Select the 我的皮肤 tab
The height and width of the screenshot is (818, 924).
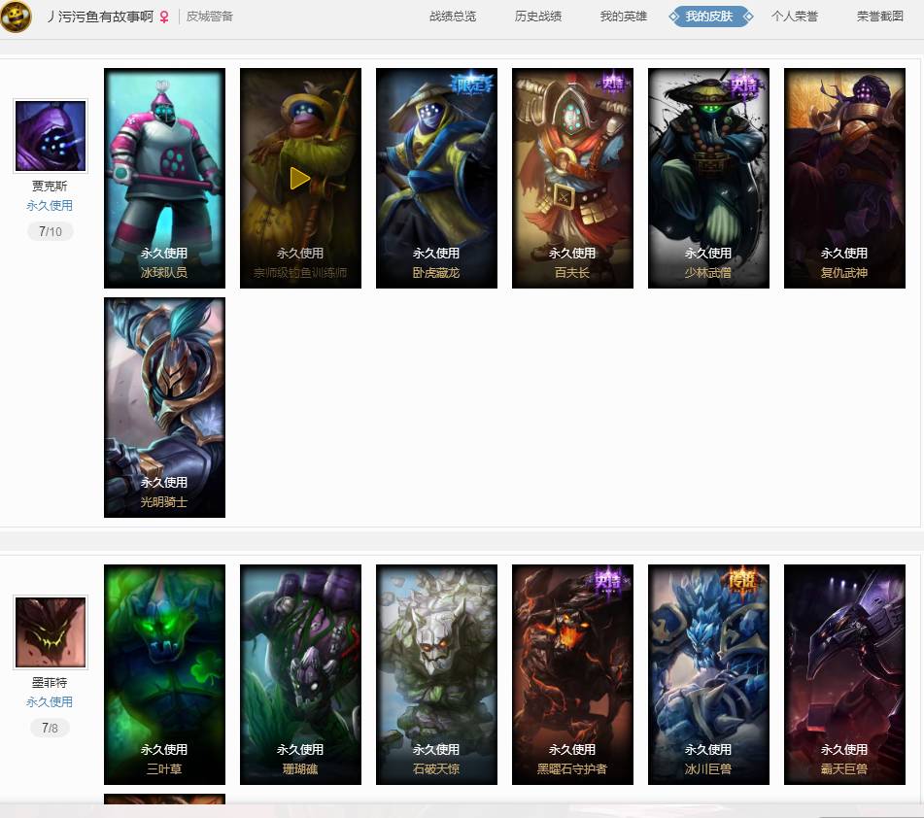click(x=710, y=17)
